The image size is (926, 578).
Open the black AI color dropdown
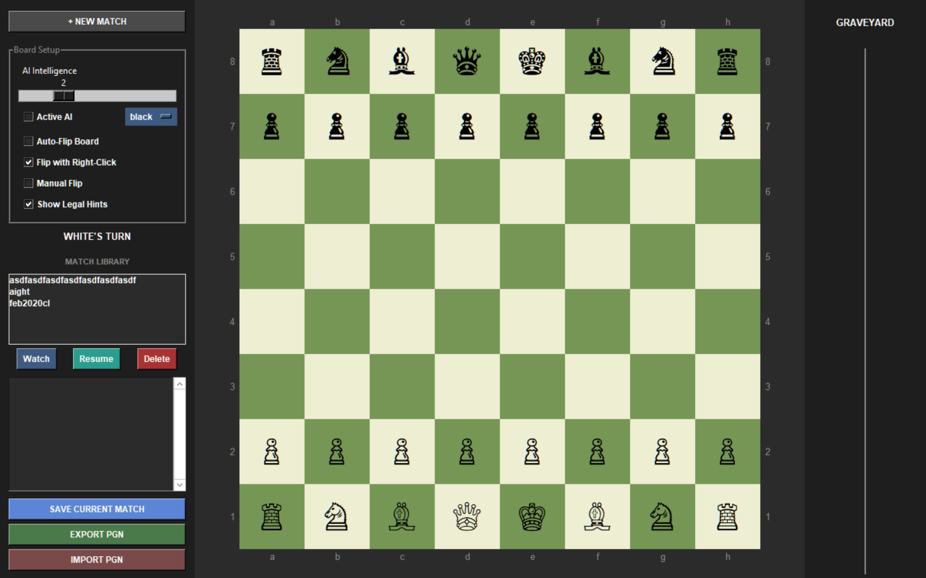tap(151, 117)
